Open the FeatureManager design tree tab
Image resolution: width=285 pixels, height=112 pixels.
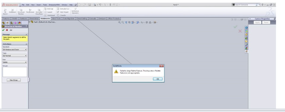click(x=4, y=23)
